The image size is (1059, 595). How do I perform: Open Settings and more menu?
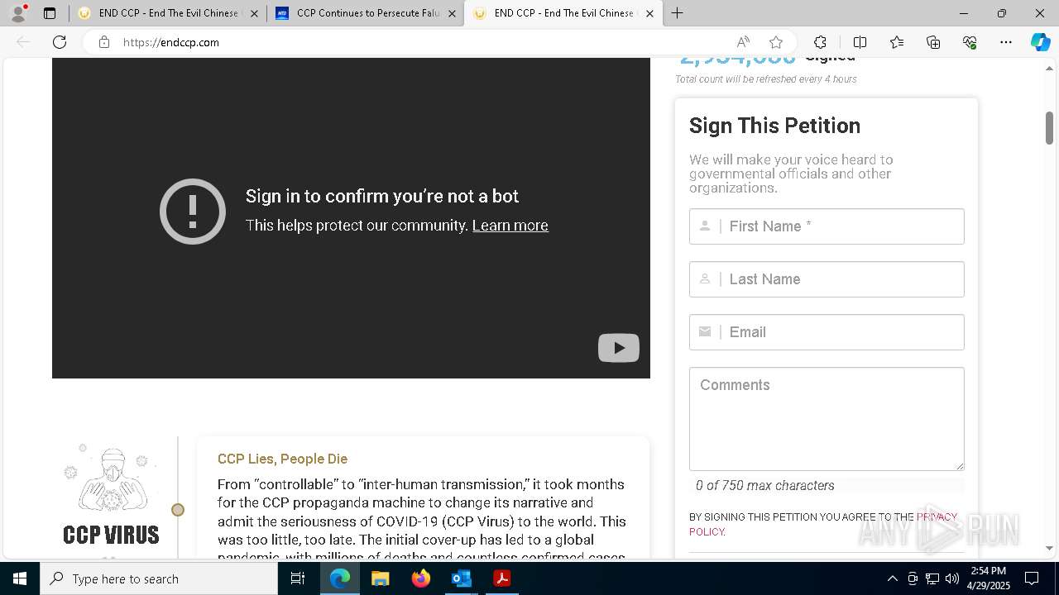(1006, 42)
